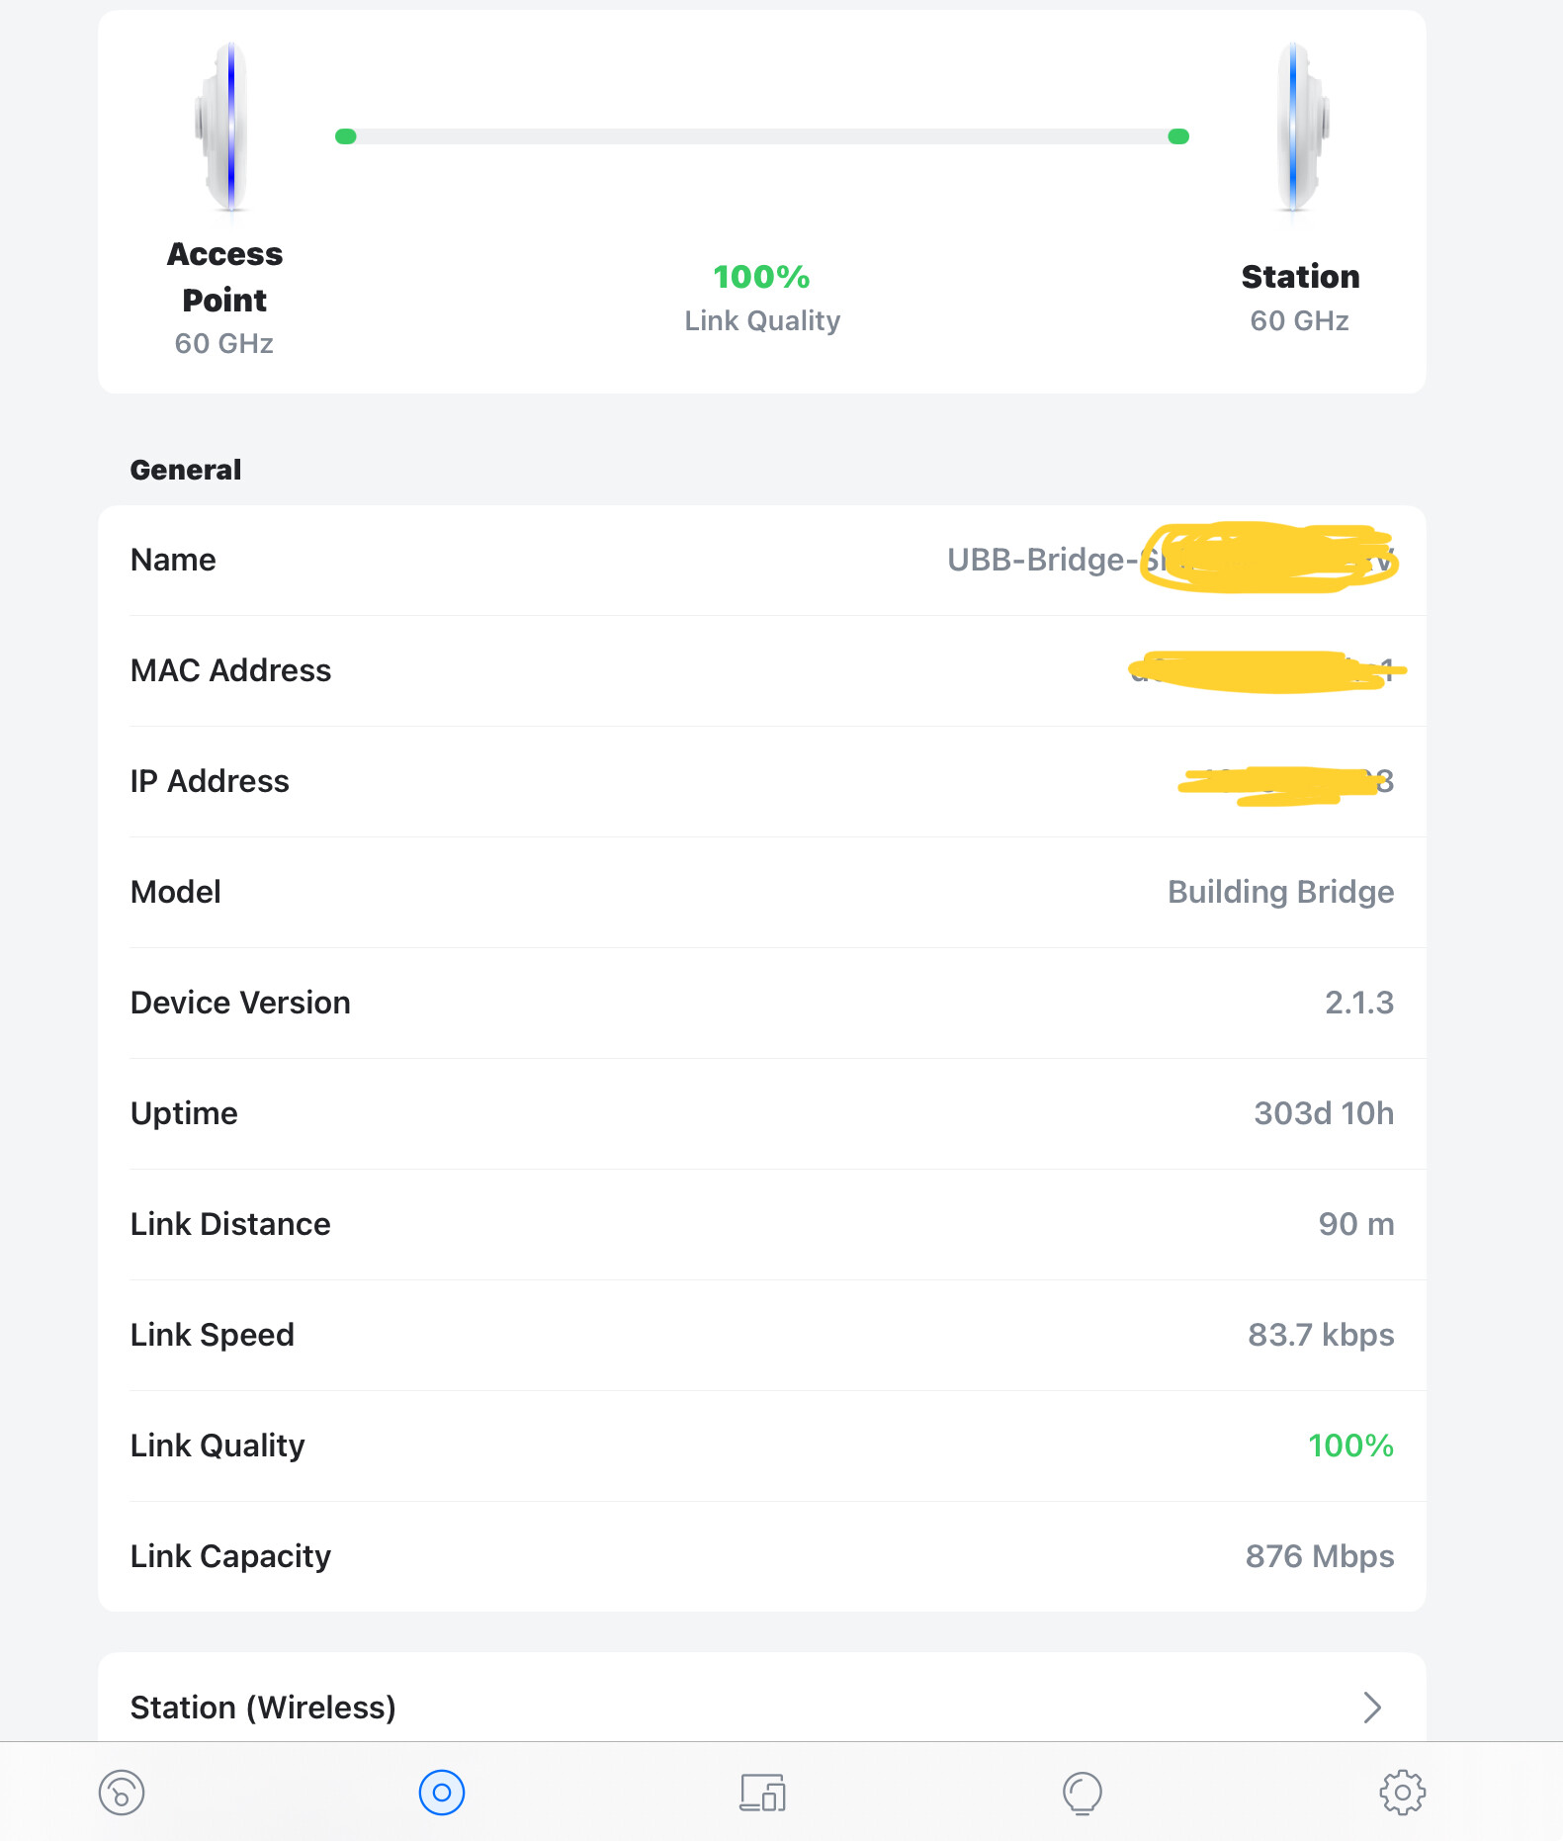Screen dimensions: 1563x1841
Task: Select the Name row
Action: [761, 561]
